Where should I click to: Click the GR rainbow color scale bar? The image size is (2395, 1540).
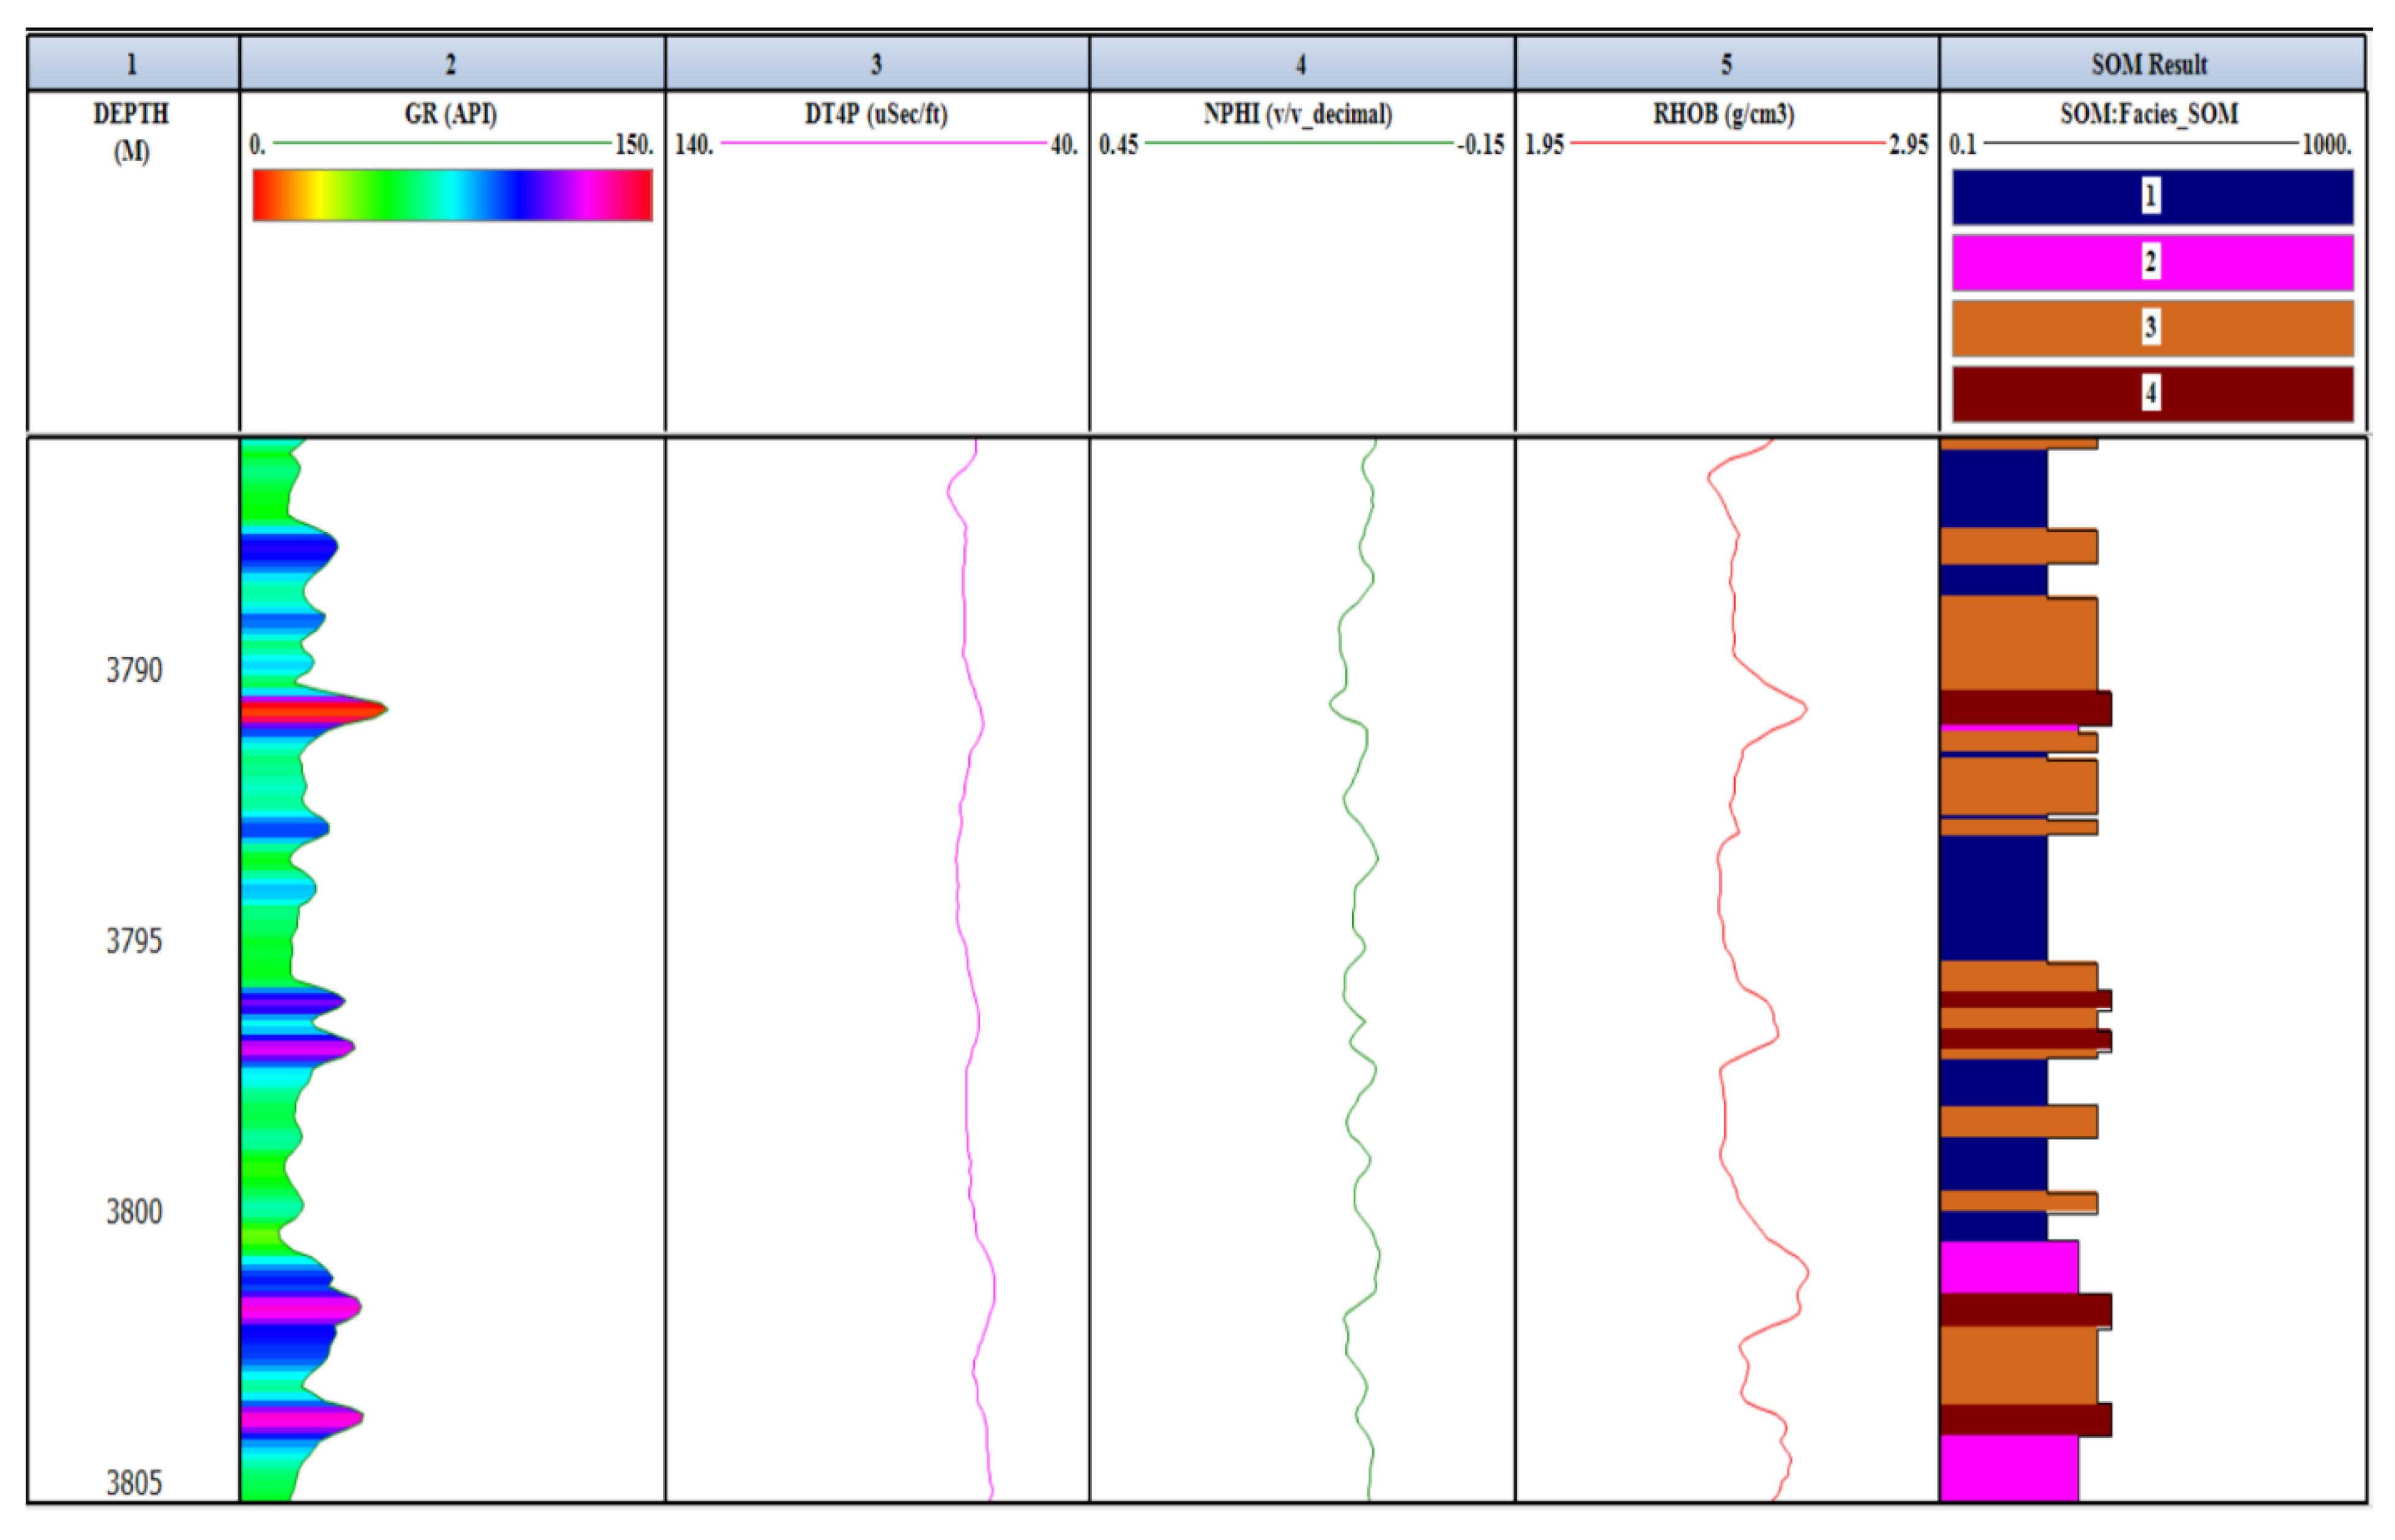[452, 195]
